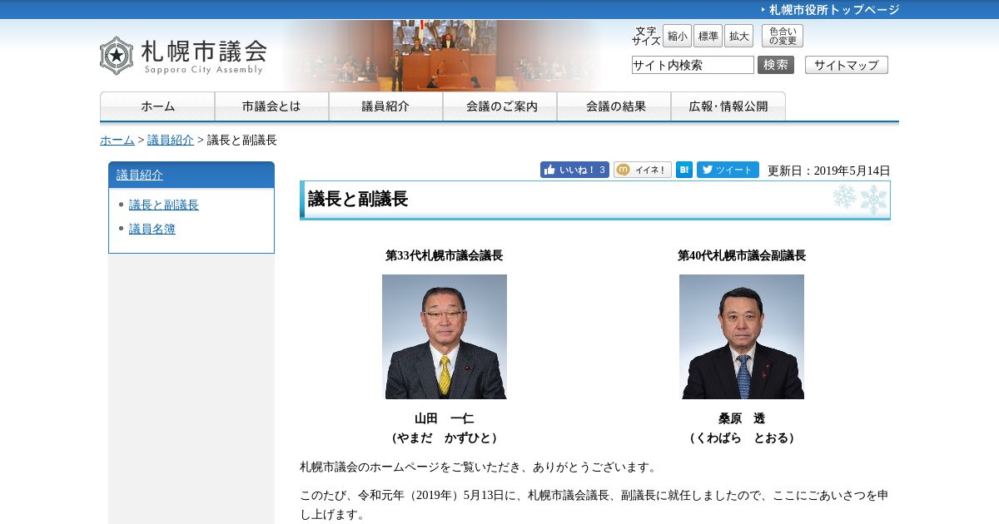Click the 色合いの変更 button
The width and height of the screenshot is (999, 524).
click(x=783, y=36)
